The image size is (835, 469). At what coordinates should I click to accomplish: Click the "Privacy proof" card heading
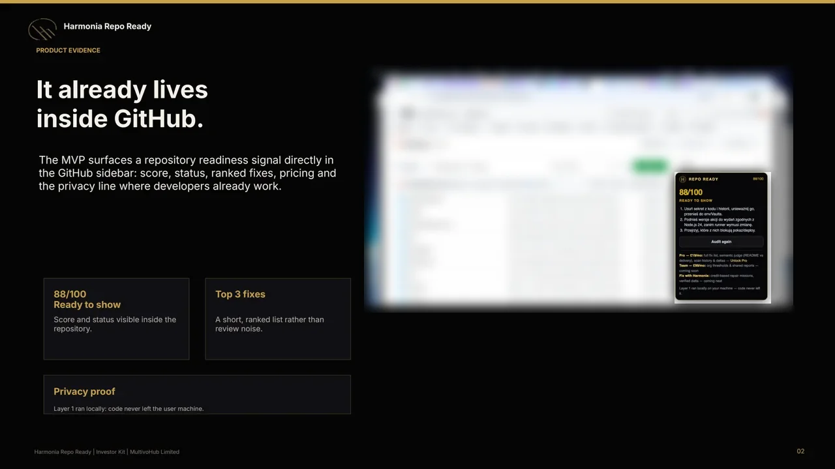pos(84,391)
